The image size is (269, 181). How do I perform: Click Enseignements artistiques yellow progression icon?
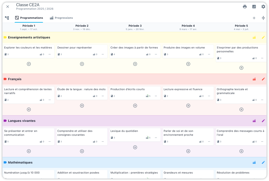(254, 38)
